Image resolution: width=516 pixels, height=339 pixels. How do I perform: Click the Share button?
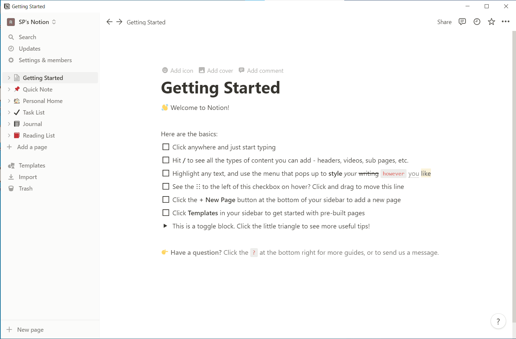tap(444, 22)
